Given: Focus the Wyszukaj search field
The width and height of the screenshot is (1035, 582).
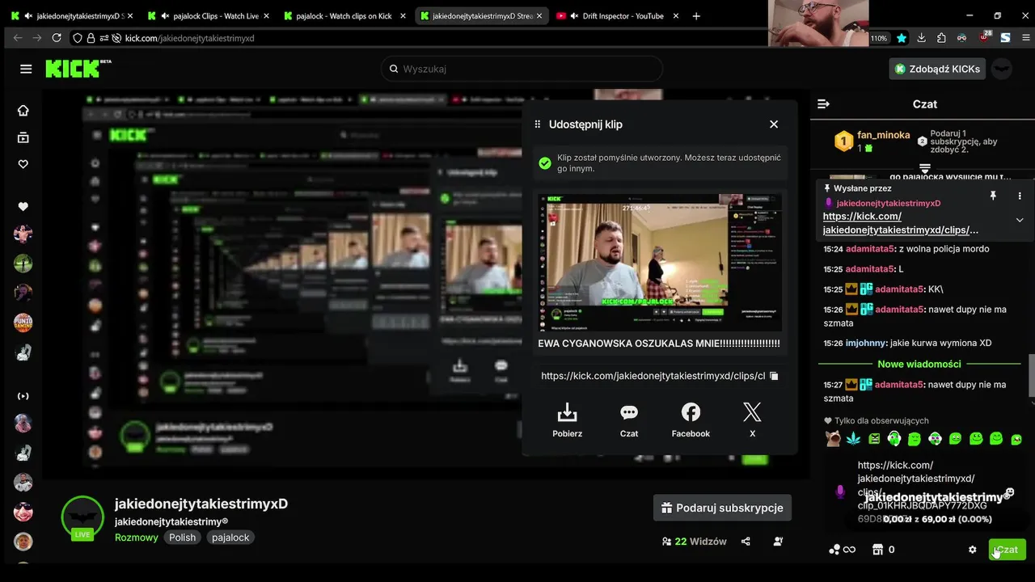Looking at the screenshot, I should 522,69.
